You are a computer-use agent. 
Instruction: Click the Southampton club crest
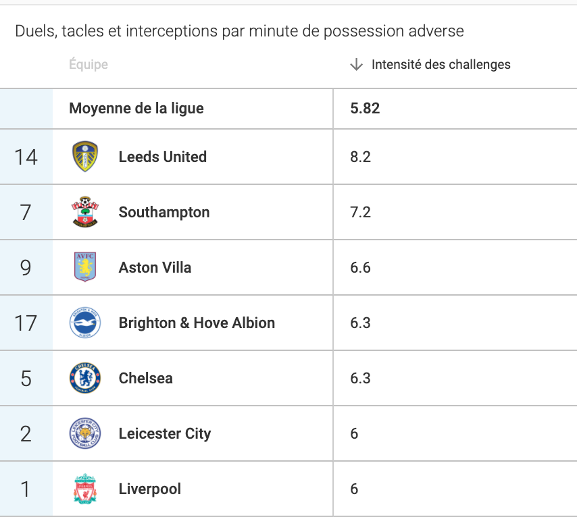[x=85, y=212]
